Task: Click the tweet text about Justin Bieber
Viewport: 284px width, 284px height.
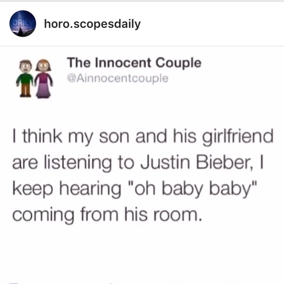Action: click(x=142, y=175)
